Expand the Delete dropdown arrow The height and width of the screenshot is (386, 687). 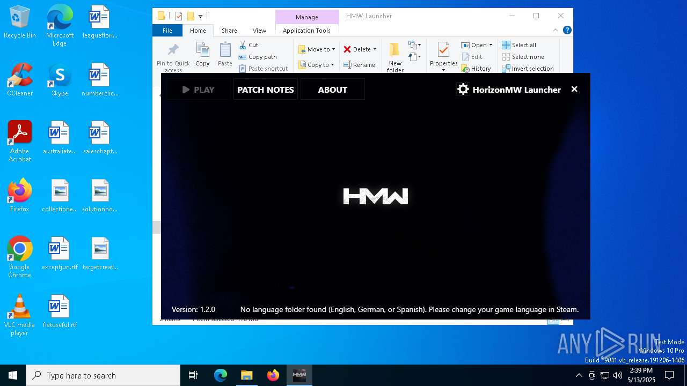point(375,49)
